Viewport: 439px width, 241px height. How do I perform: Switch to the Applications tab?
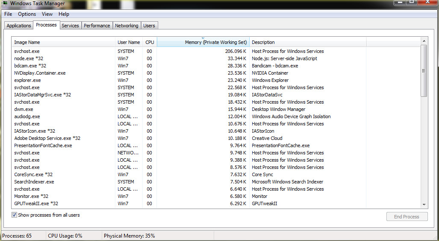point(19,26)
